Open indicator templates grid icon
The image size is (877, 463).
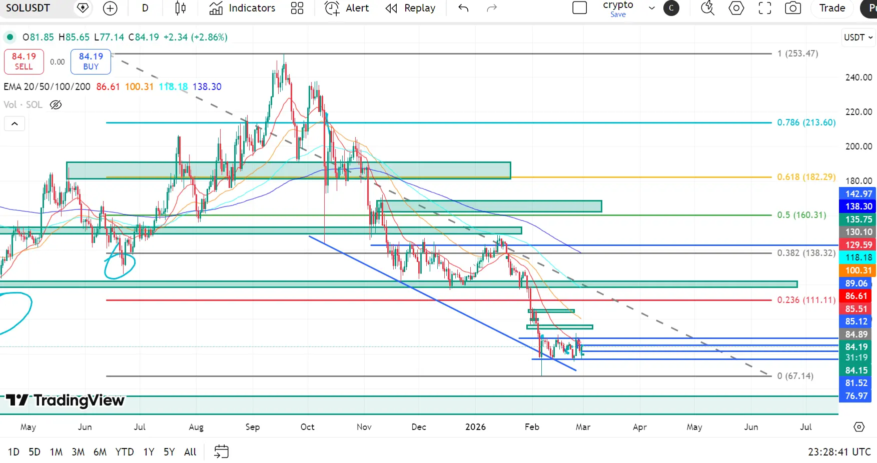[297, 8]
